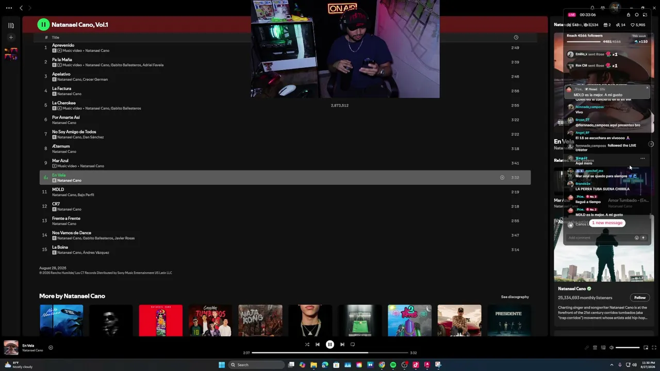
Task: Add En Vela to Liked Songs
Action: click(51, 348)
